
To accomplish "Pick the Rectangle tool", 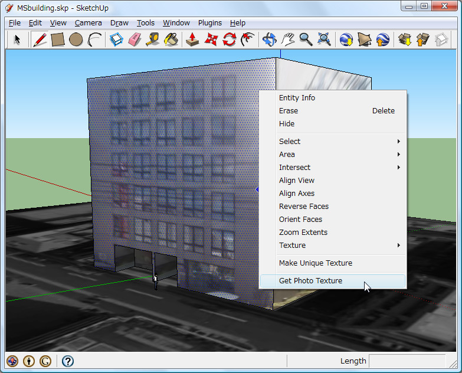I will [x=58, y=40].
